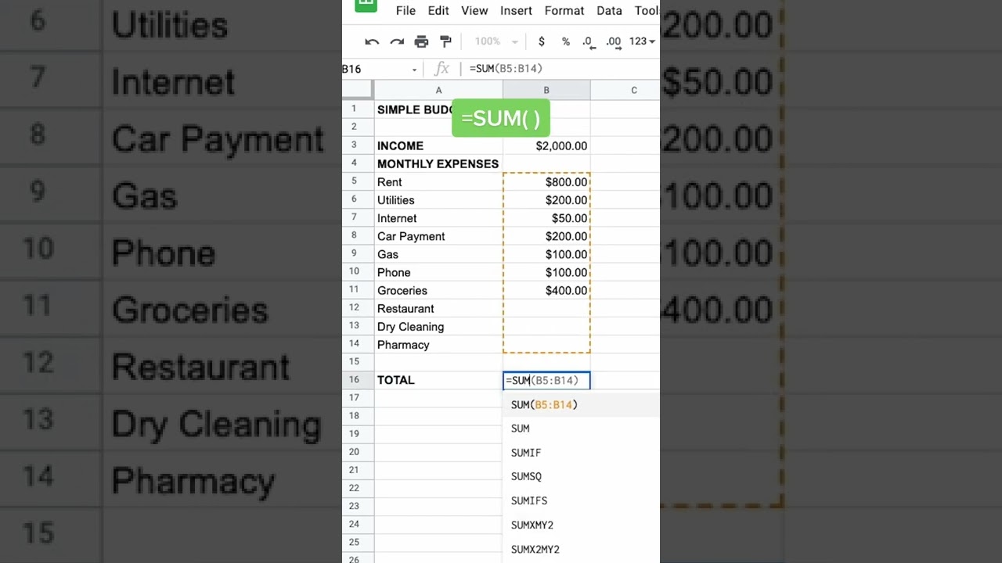Viewport: 1002px width, 563px height.
Task: Open the Format menu
Action: (x=564, y=10)
